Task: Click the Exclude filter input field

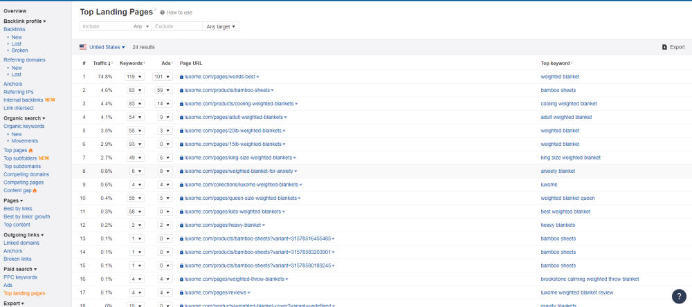Action: [176, 26]
